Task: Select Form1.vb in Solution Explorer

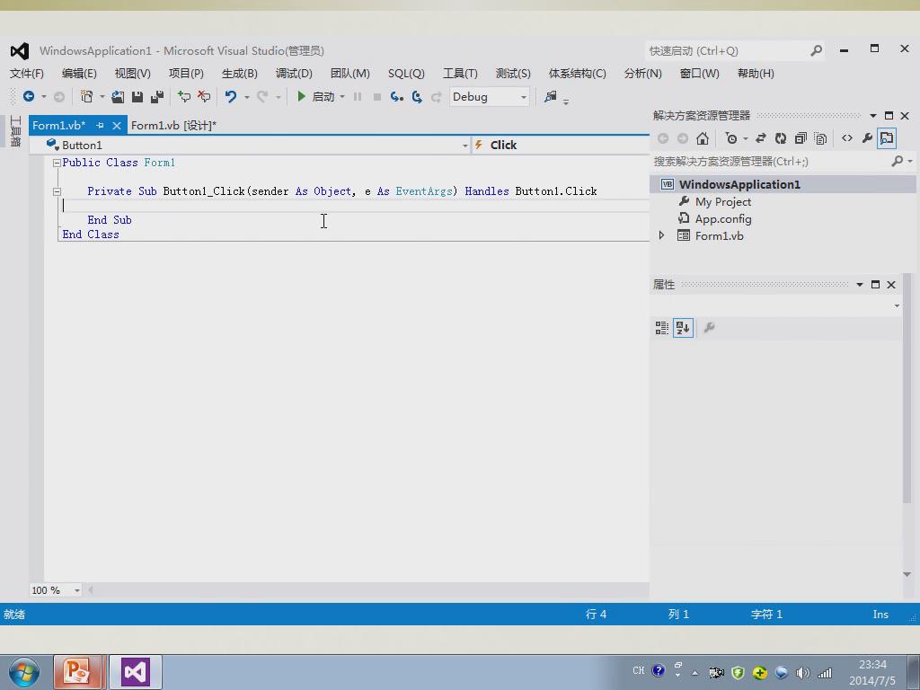Action: coord(719,236)
